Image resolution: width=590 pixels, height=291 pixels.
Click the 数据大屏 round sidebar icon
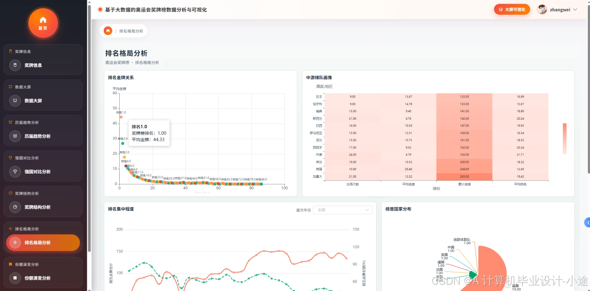[15, 101]
